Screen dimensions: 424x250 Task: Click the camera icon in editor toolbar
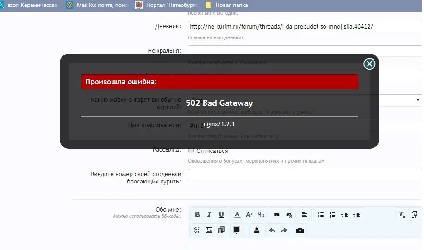click(299, 230)
